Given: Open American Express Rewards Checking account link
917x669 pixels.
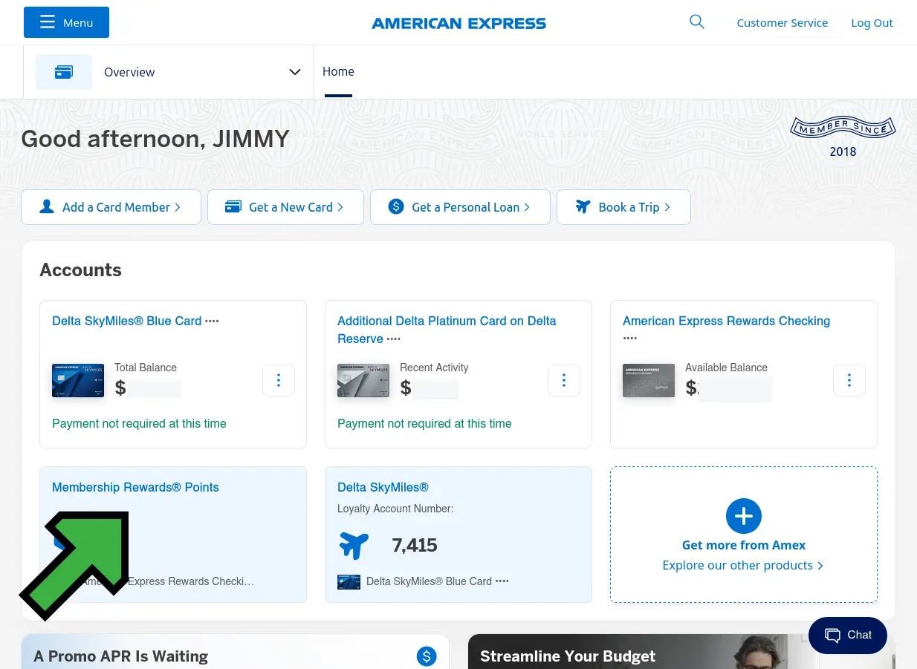Looking at the screenshot, I should click(x=726, y=321).
